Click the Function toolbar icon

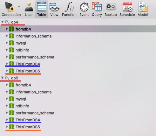(x=69, y=7)
